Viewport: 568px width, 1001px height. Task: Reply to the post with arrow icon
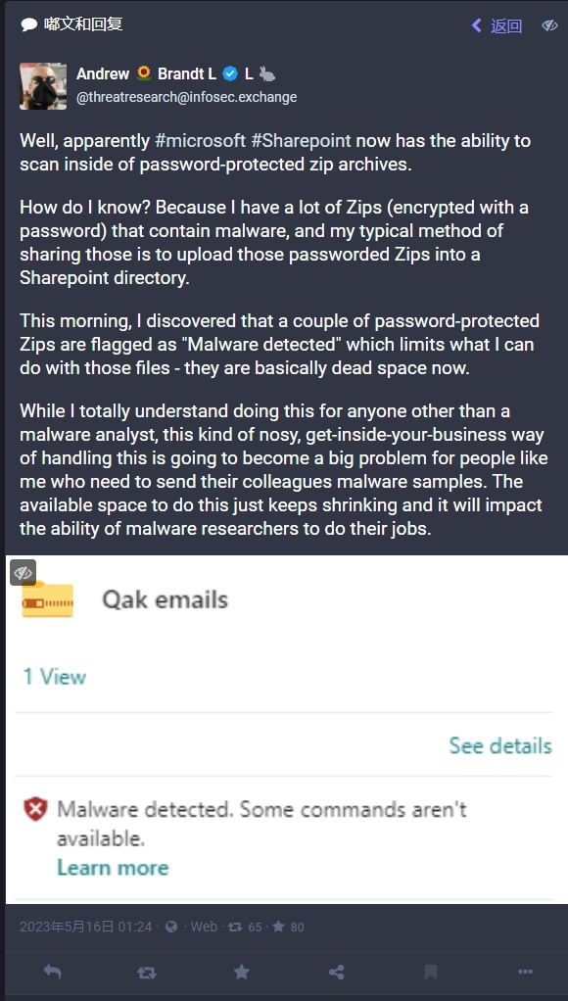tap(52, 972)
